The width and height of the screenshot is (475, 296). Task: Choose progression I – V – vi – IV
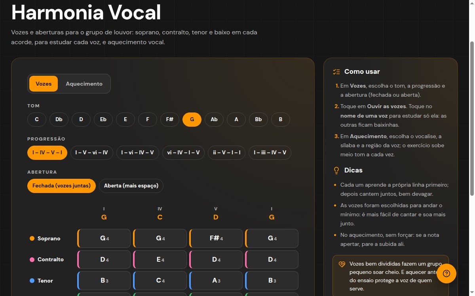[x=92, y=153]
